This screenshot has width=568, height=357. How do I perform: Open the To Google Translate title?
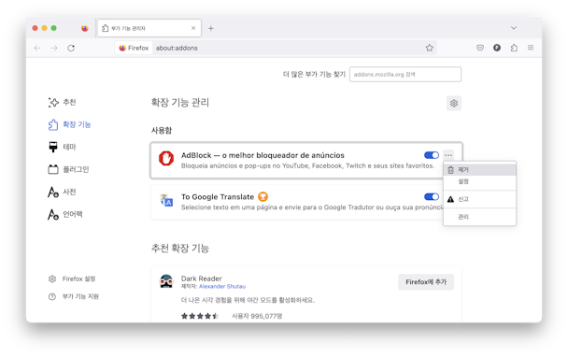[218, 197]
